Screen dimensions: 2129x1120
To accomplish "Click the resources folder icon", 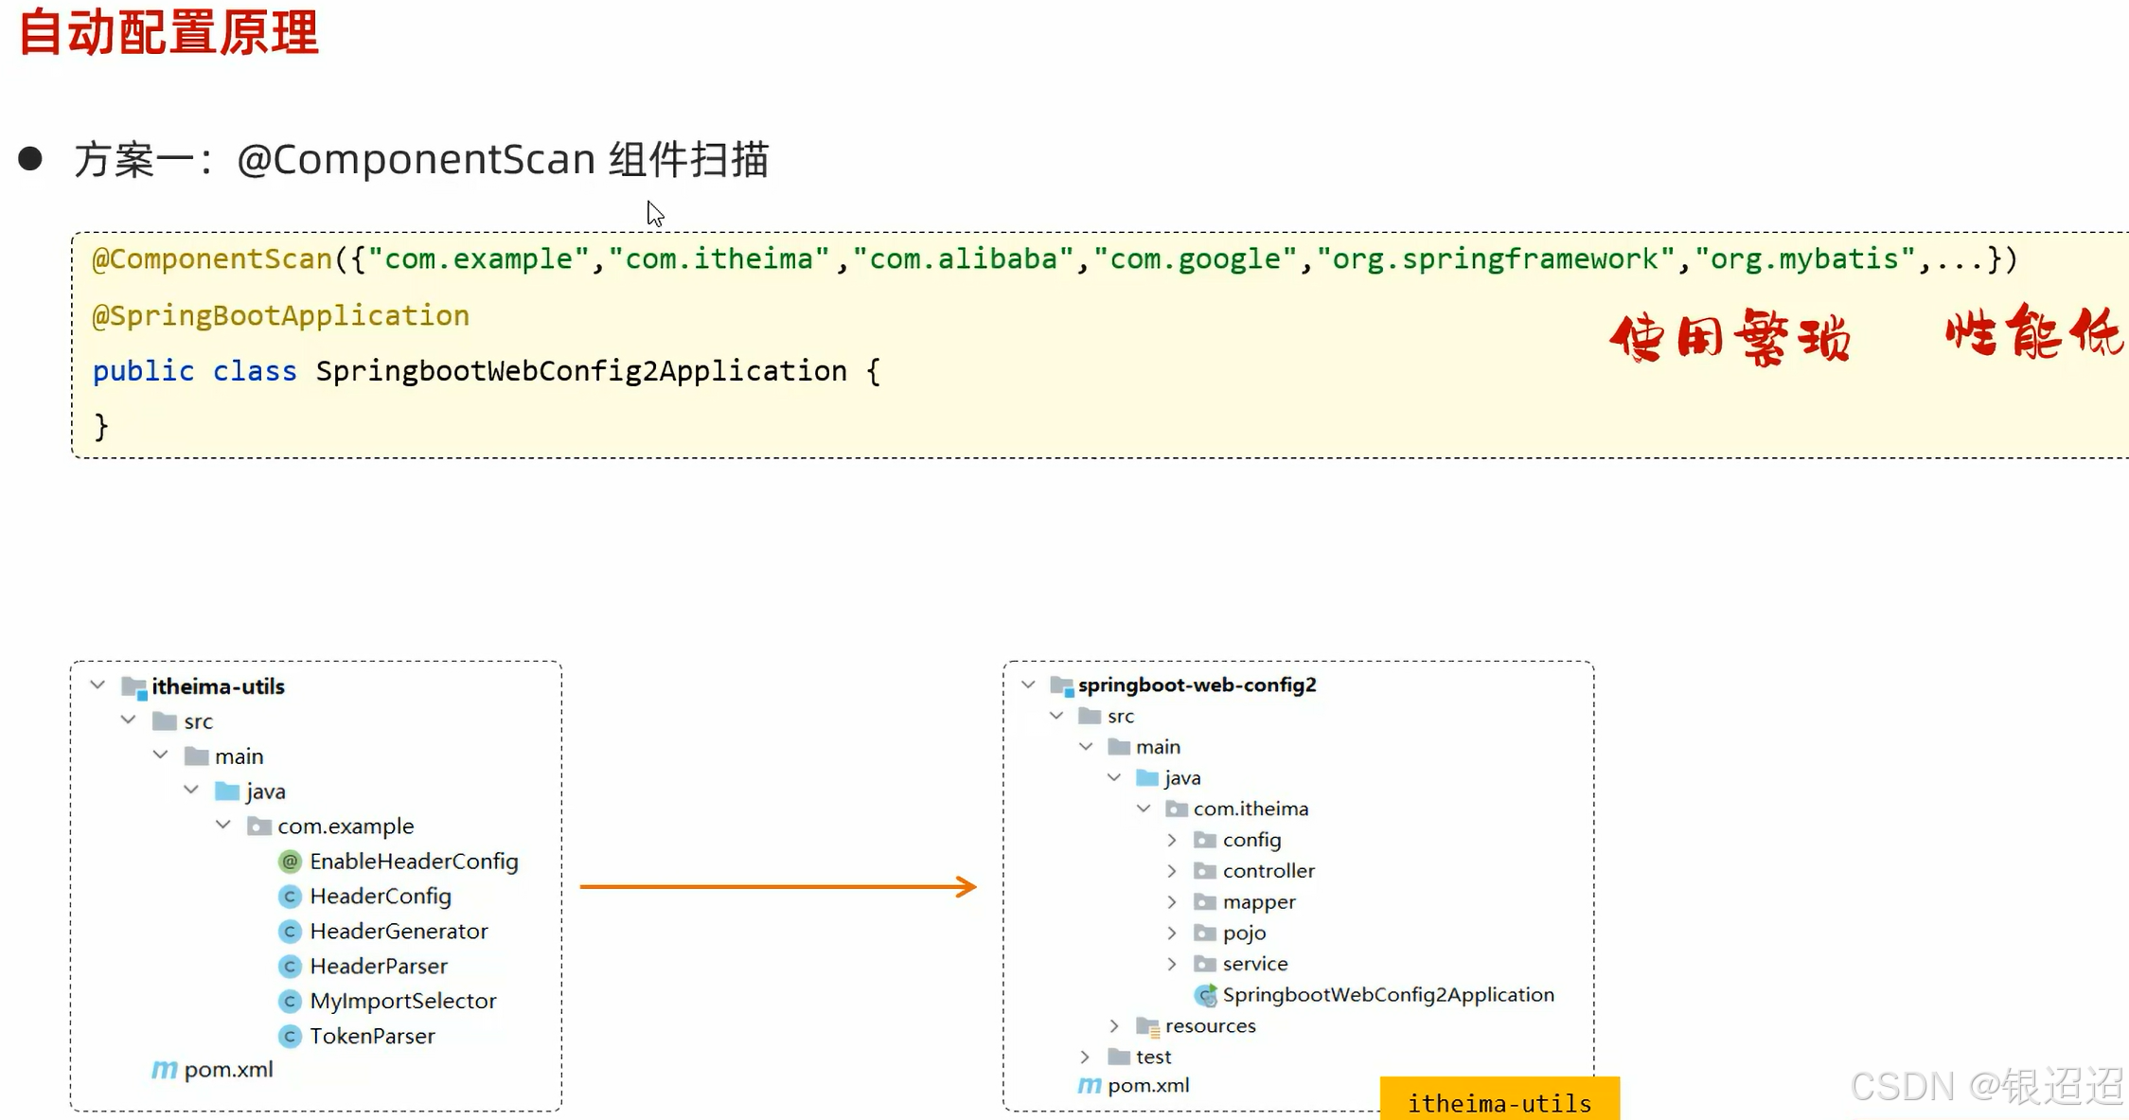I will click(1147, 1026).
